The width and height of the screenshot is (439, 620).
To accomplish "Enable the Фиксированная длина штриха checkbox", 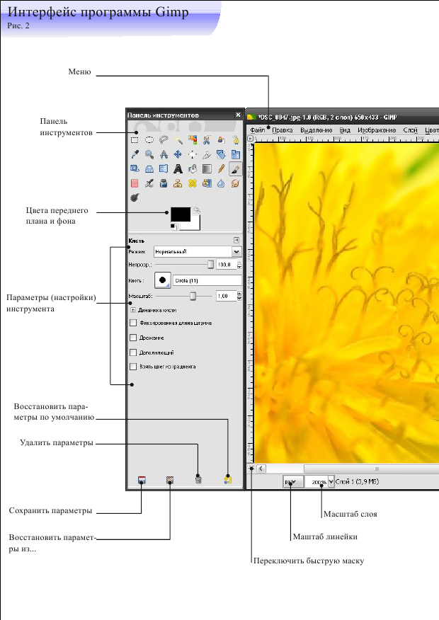I will [x=133, y=323].
